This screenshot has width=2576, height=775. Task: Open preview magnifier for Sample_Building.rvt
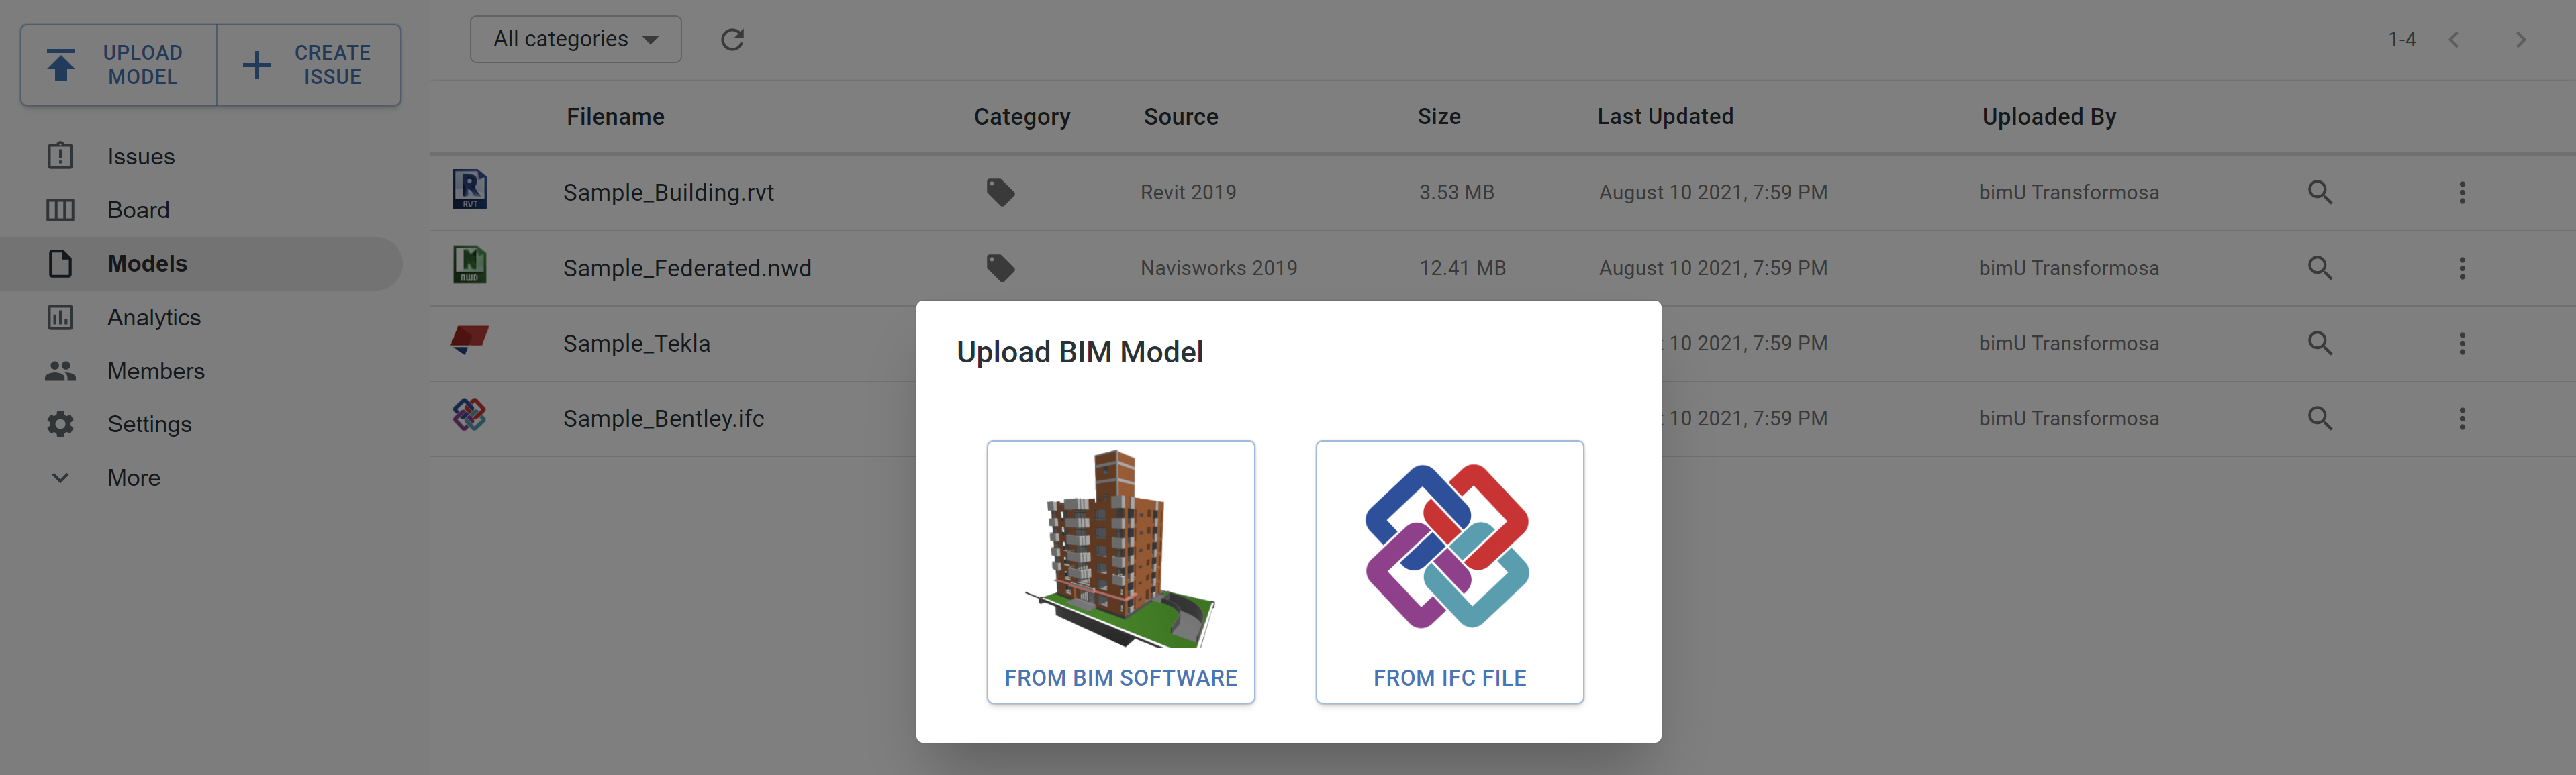2320,192
